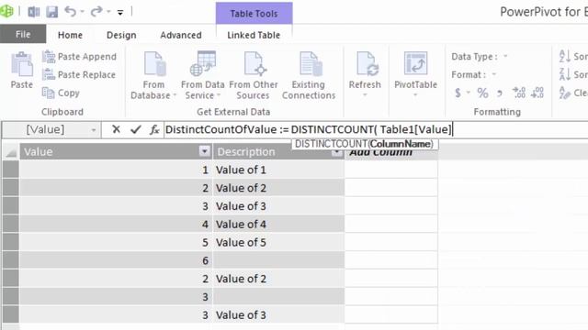The height and width of the screenshot is (330, 588).
Task: Undo the last action
Action: [x=70, y=11]
